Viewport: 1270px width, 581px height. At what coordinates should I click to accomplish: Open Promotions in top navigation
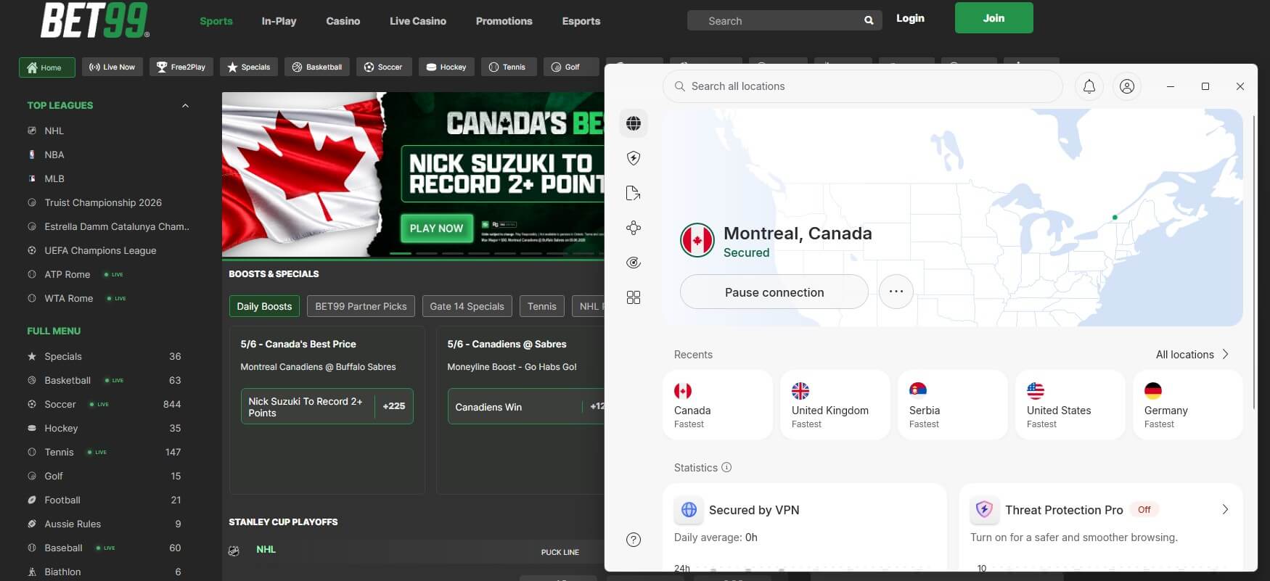coord(504,21)
